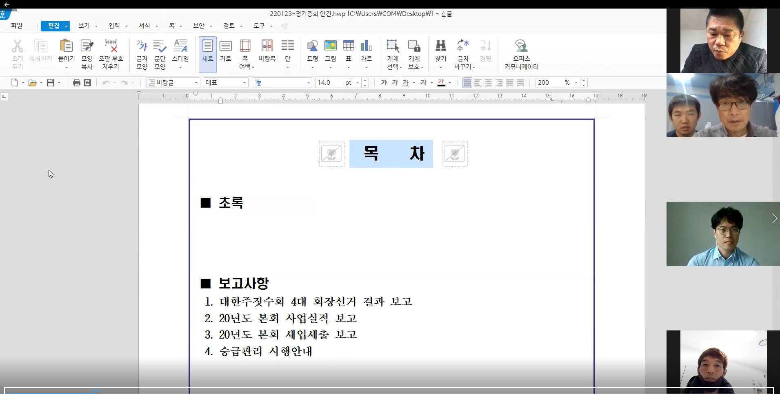Click the 목 차 title in document
Viewport: 780px width, 394px height.
tap(391, 154)
